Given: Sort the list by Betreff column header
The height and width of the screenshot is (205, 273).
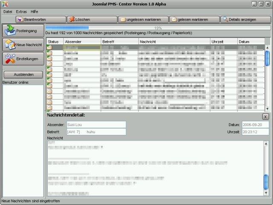Looking at the screenshot, I should [119, 42].
